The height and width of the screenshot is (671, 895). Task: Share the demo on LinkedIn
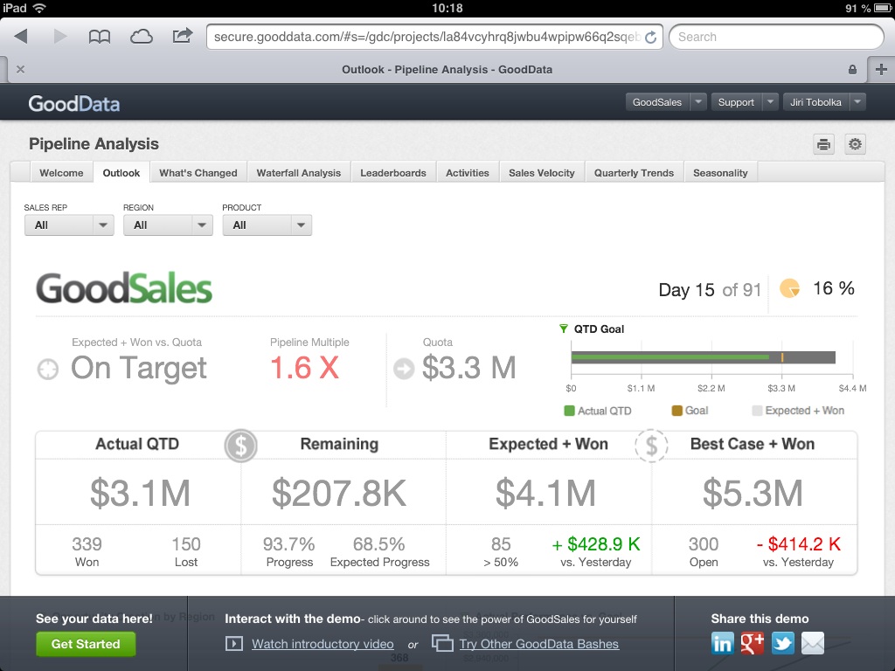pyautogui.click(x=722, y=643)
